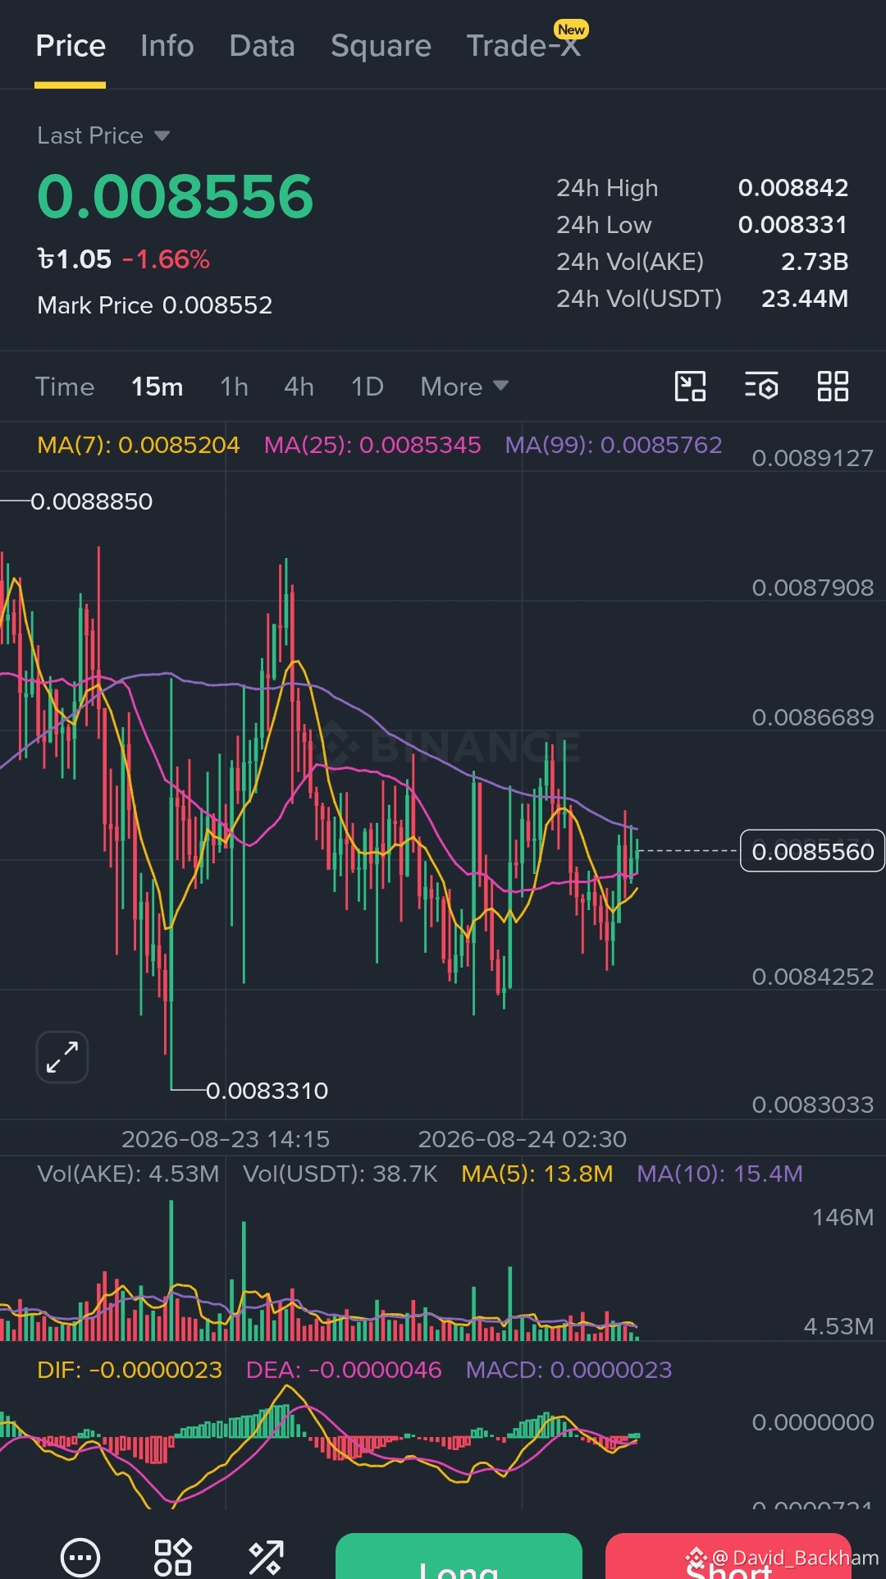Screen dimensions: 886x1579
Task: Click the DIF: -0.0000023 label
Action: 130,1370
